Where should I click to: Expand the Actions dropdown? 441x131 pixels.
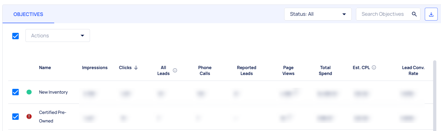tap(58, 35)
